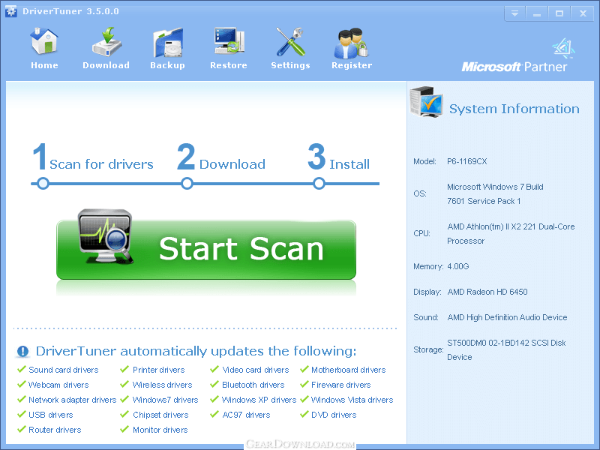Click the Home toolbar label

[44, 65]
